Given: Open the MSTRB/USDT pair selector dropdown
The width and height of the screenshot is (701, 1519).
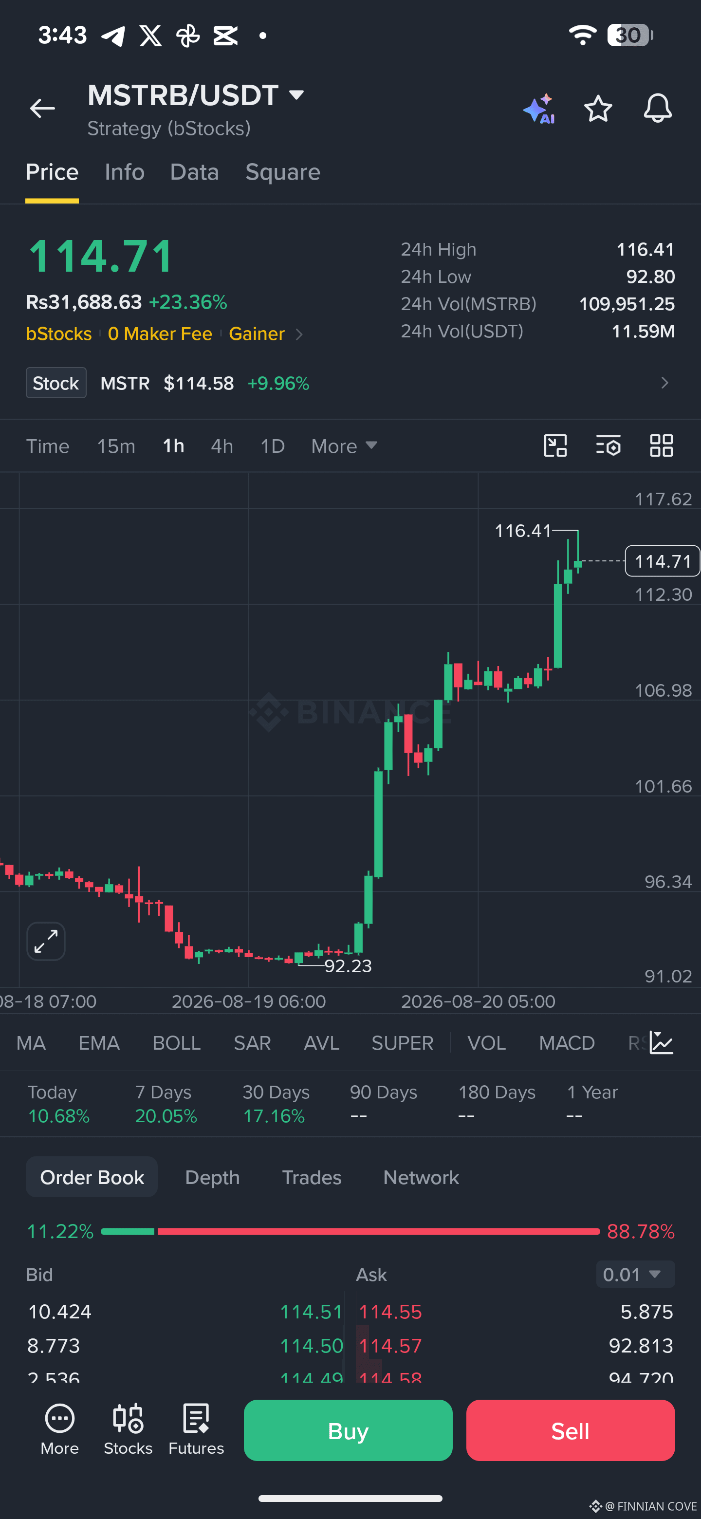Looking at the screenshot, I should click(x=196, y=95).
